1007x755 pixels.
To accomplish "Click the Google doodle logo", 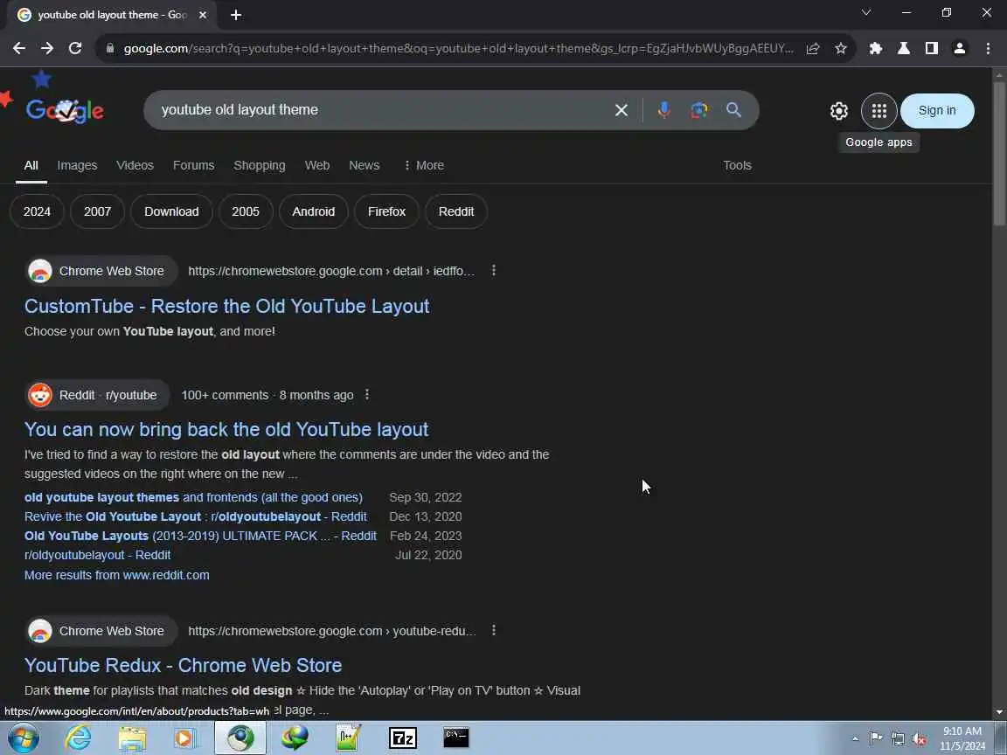I will tap(64, 110).
